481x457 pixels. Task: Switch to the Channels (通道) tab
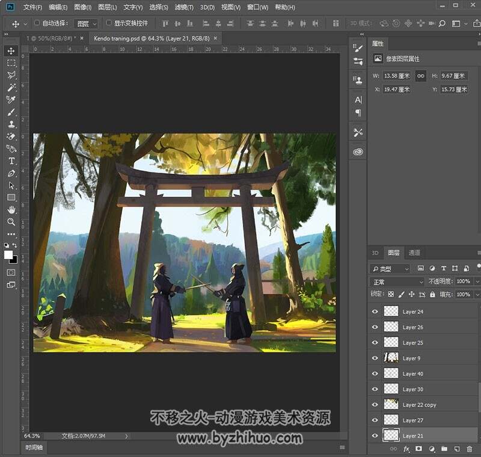[414, 253]
